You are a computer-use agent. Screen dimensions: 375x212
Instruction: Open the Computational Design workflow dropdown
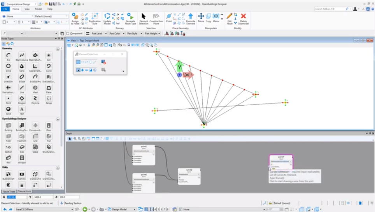click(19, 4)
